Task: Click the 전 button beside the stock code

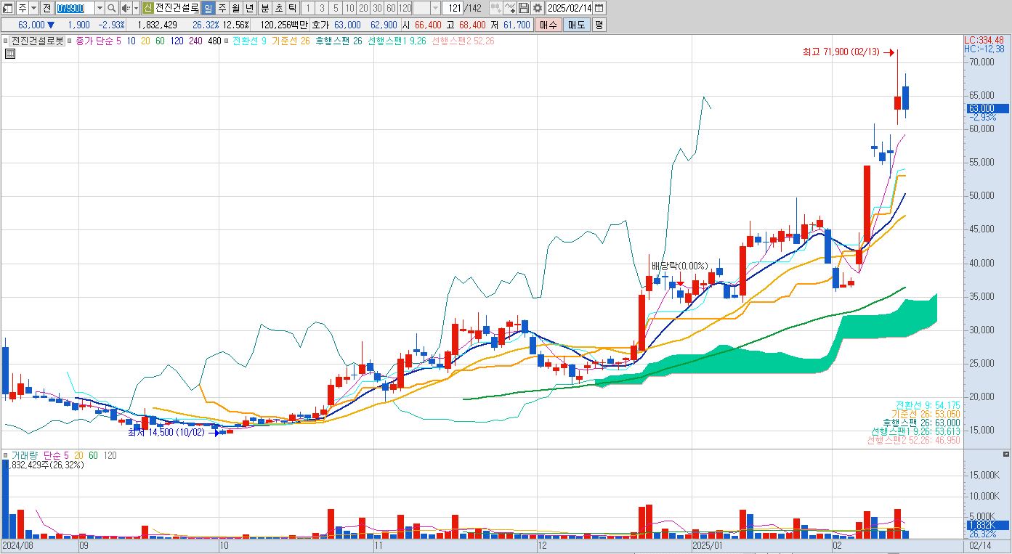Action: 46,8
